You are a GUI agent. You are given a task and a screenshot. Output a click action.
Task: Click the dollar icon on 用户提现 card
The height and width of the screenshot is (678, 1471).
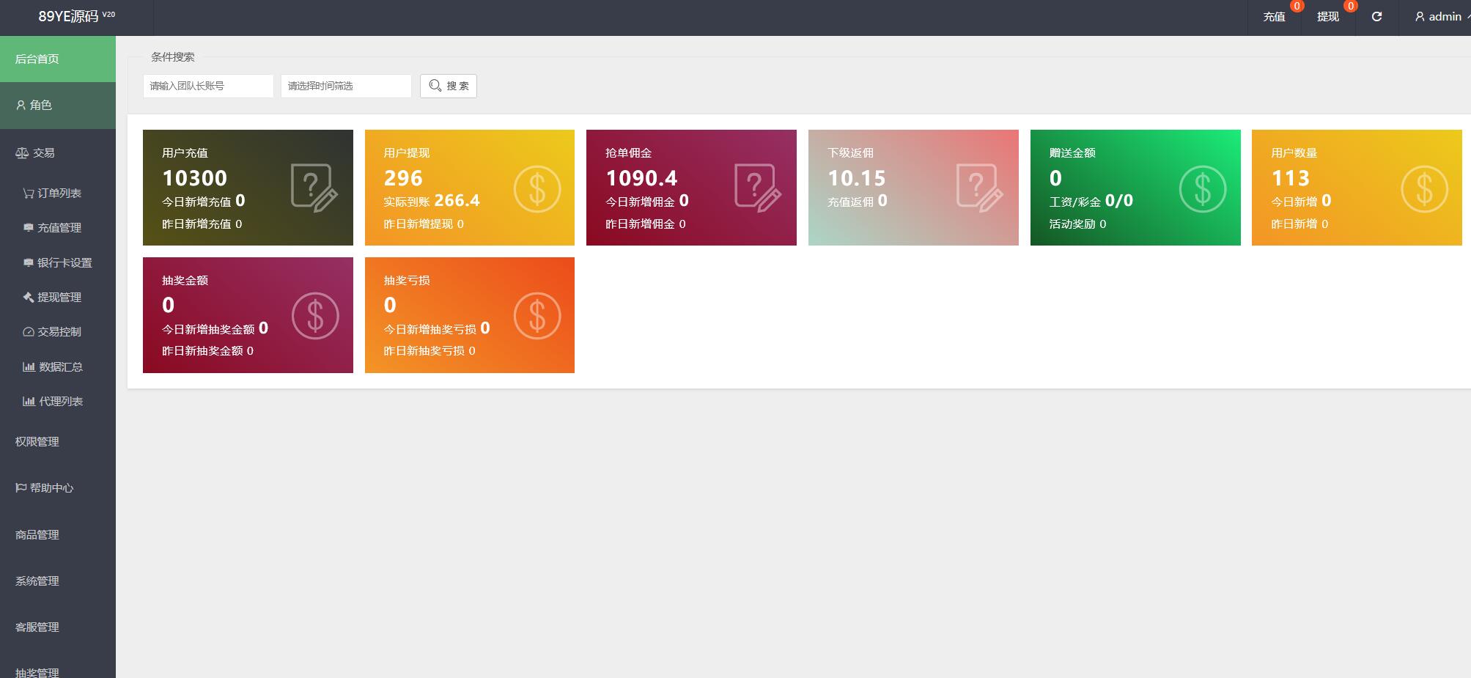(x=537, y=189)
